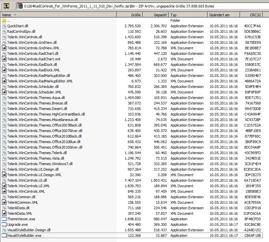The height and width of the screenshot is (242, 269).
Task: Select the Telerik.WinControls.Themes.Miscellaneous.dll file name
Action: pyautogui.click(x=43, y=120)
